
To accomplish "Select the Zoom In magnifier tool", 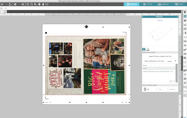I will click(x=28, y=4).
